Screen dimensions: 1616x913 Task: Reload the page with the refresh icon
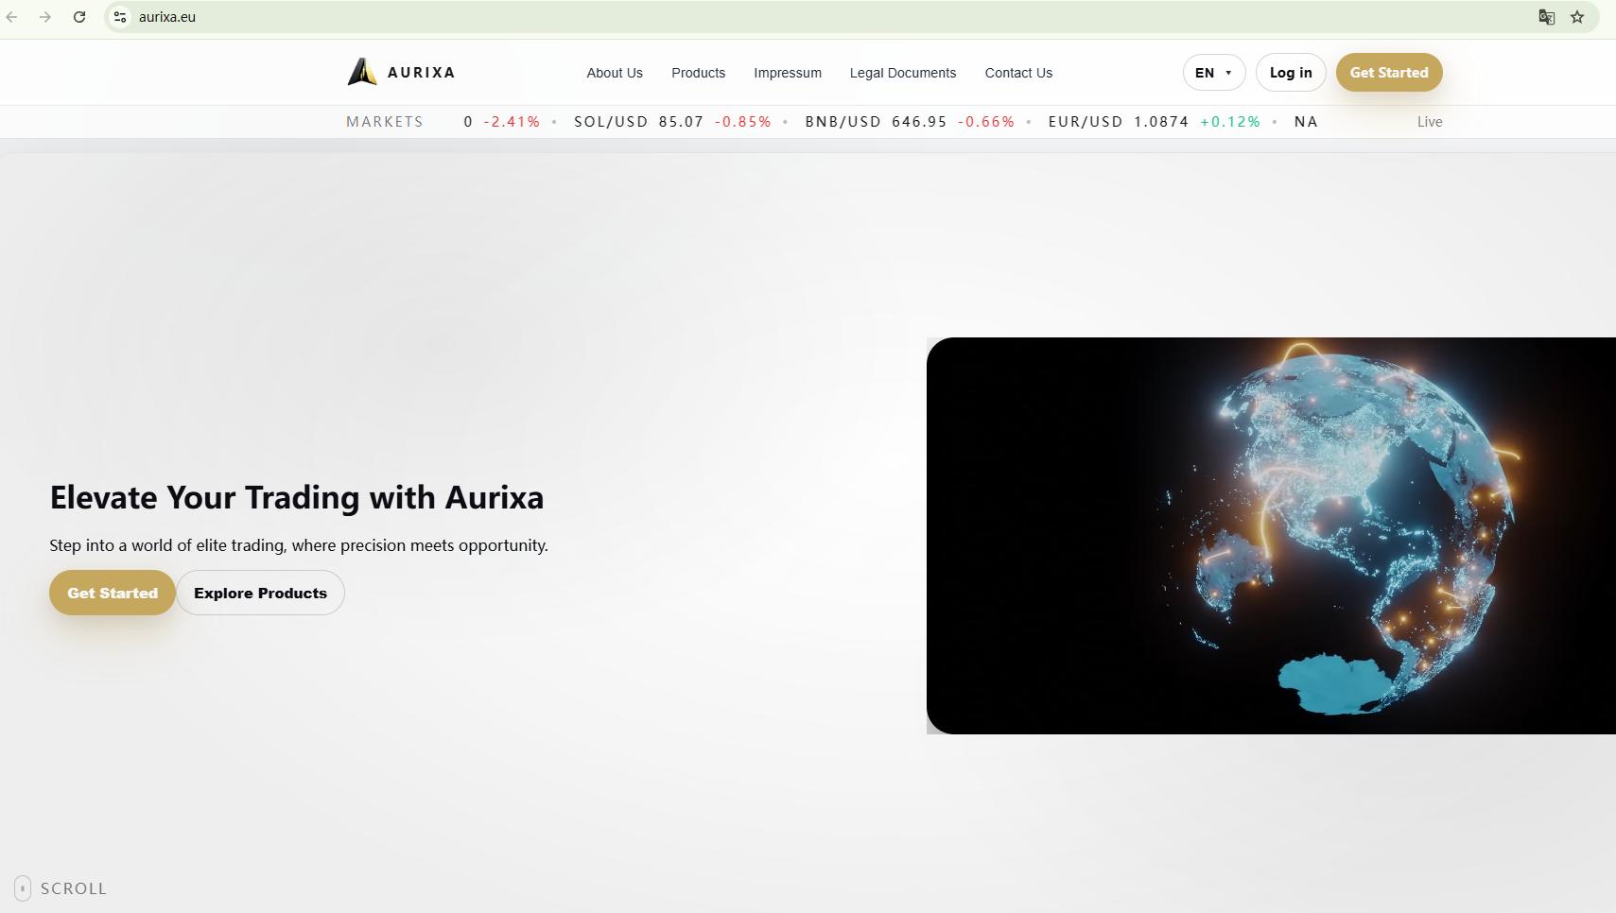79,17
